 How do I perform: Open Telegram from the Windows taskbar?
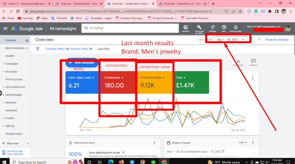[131, 162]
